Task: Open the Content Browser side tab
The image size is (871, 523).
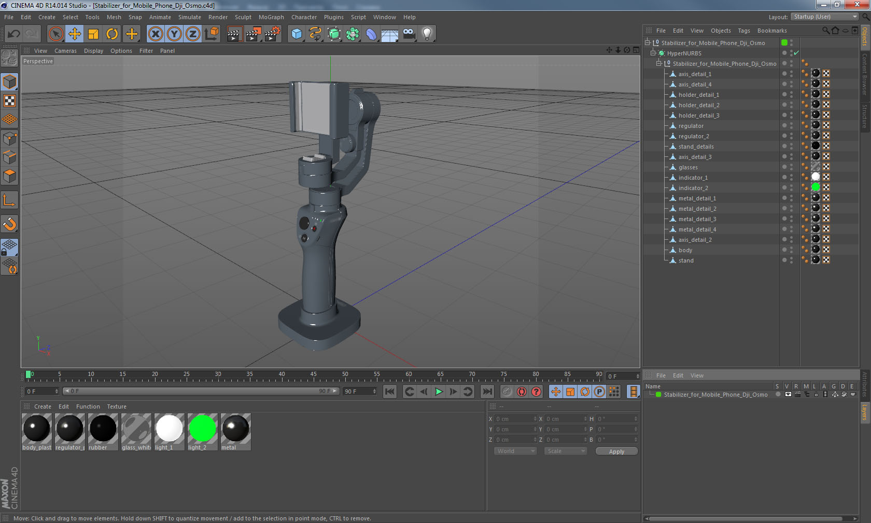Action: coord(865,74)
